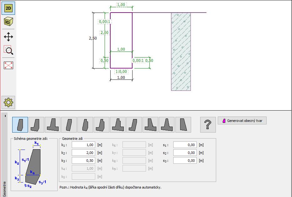This screenshot has width=292, height=197.
Task: Click Generovat obecný tvar button
Action: (242, 121)
